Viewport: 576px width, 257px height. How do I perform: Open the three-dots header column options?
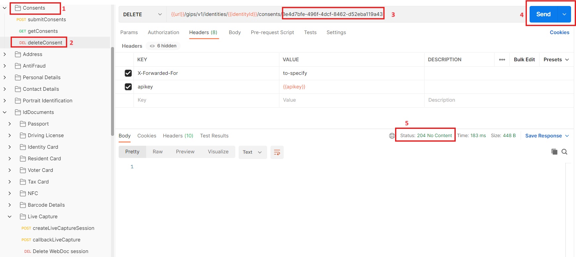[502, 60]
